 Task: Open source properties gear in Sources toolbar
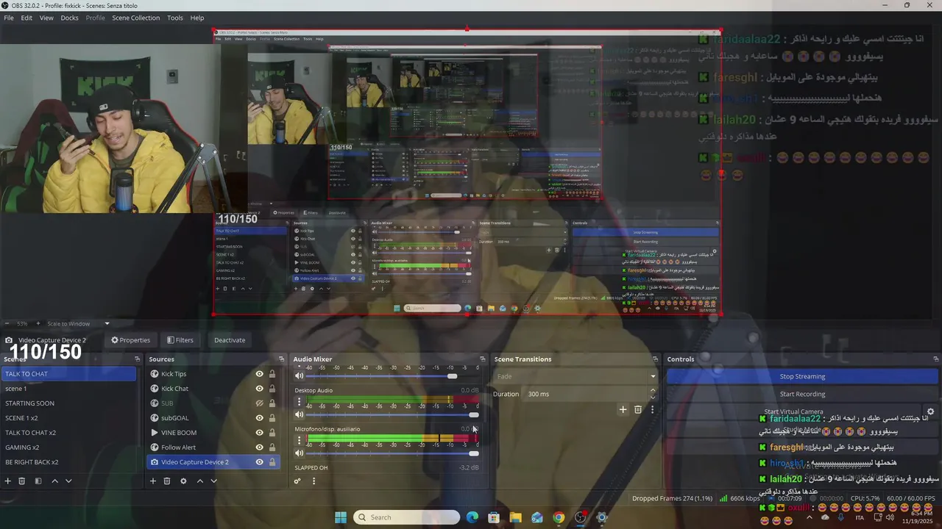click(x=183, y=481)
